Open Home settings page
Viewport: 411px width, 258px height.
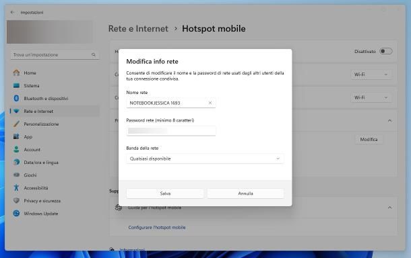55,73
